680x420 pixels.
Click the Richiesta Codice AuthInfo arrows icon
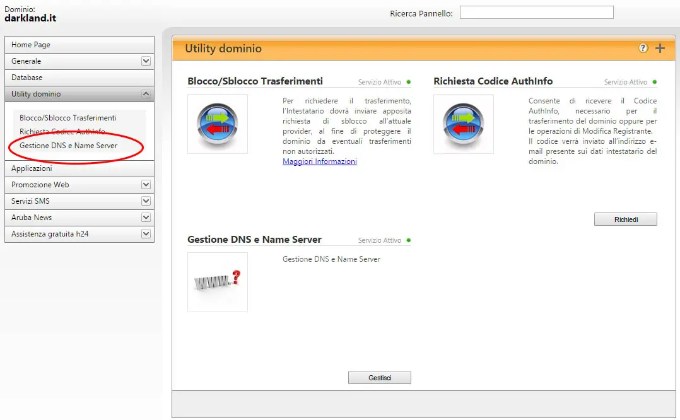pos(463,124)
